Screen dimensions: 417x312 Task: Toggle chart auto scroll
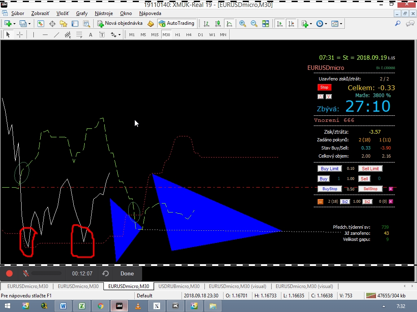click(279, 24)
